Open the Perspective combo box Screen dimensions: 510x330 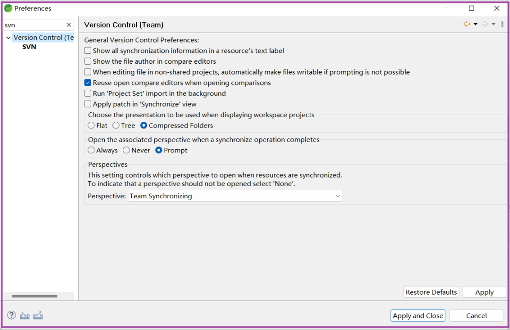pos(235,196)
